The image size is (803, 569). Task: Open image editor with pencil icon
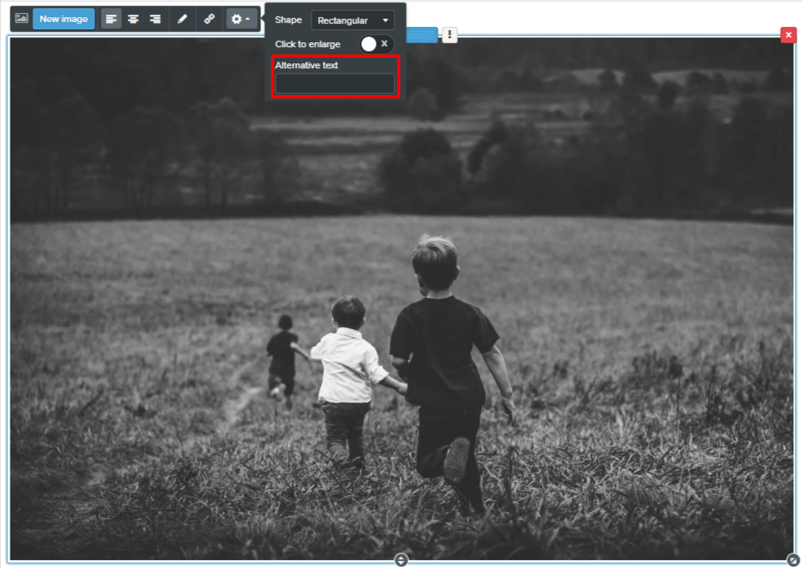182,19
